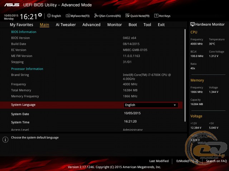The height and width of the screenshot is (171, 229).
Task: Click the +12V 12.384 V reading
Action: pos(196,128)
